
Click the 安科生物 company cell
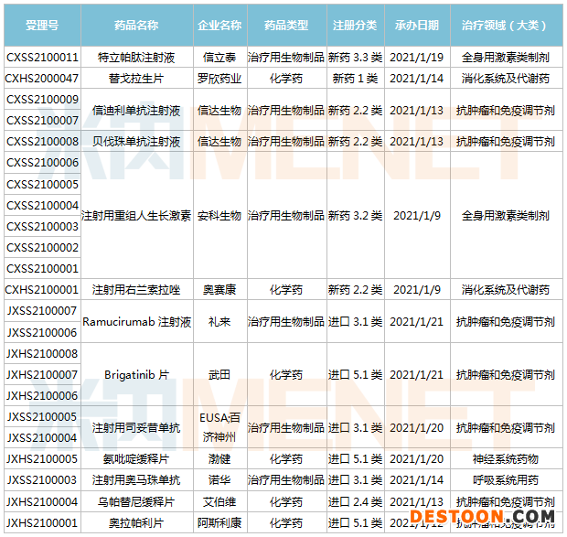[219, 216]
